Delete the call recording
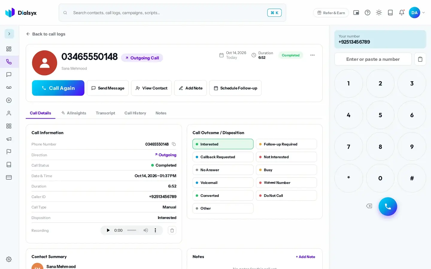The height and width of the screenshot is (269, 431). click(172, 230)
